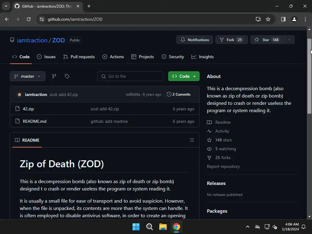Viewport: 312px width, 234px height.
Task: Click the iamtraction owner link
Action: (x=32, y=40)
